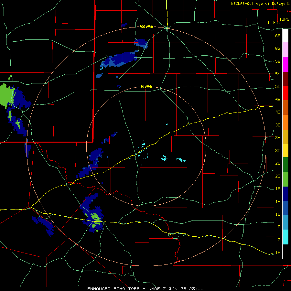
Task: Click the light blue legend swatch
Action: tap(286, 222)
